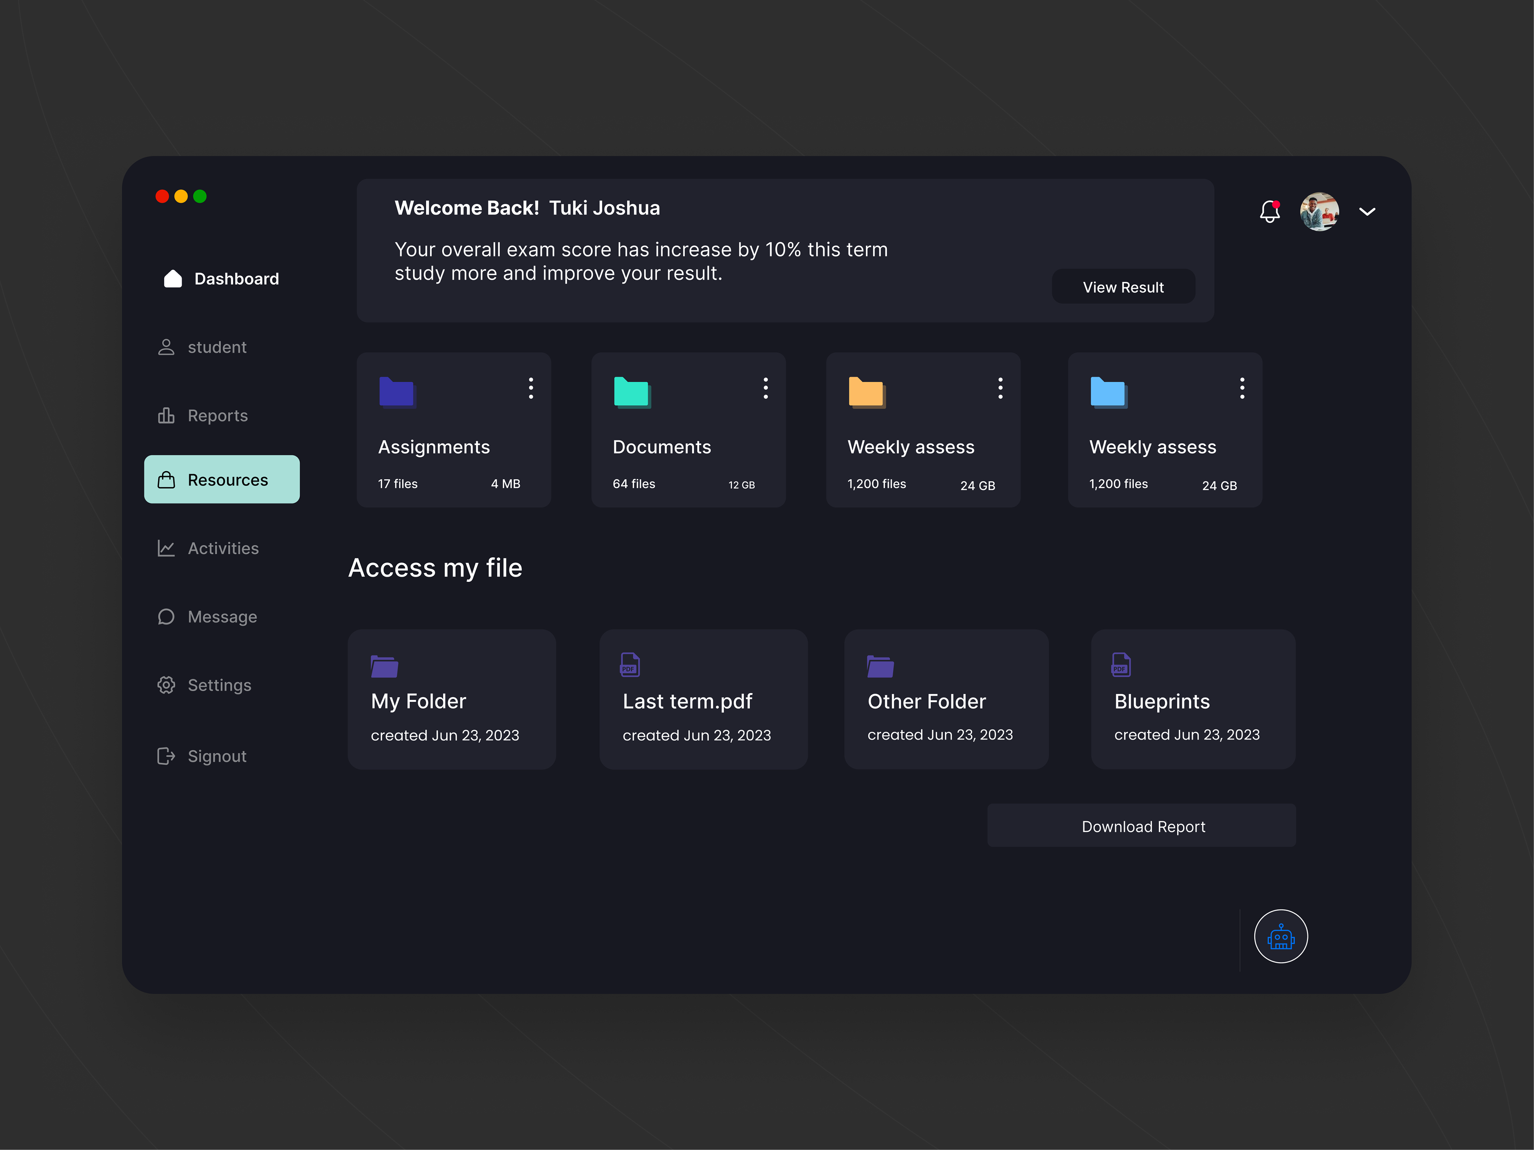This screenshot has height=1150, width=1534.
Task: Click the purple Assignments folder icon
Action: pos(397,393)
